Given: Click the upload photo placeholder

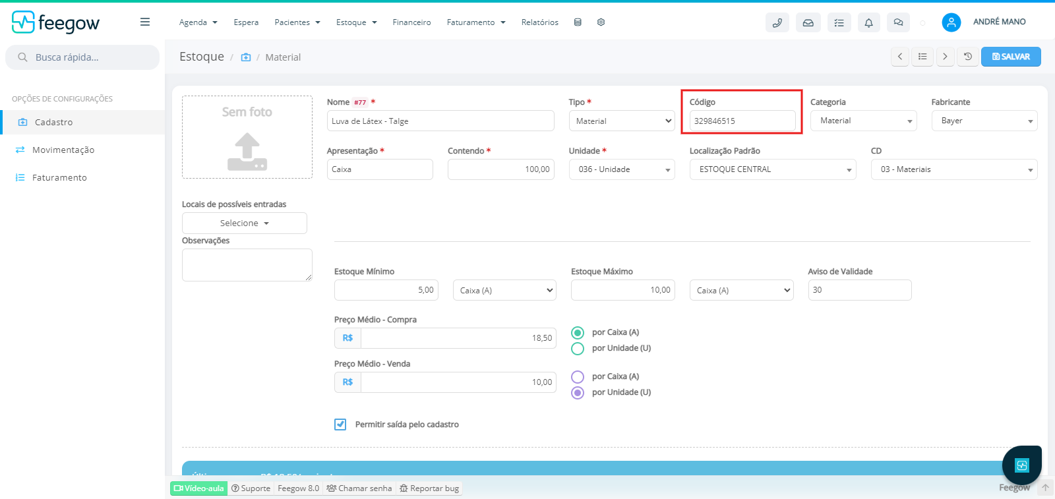Looking at the screenshot, I should 247,137.
